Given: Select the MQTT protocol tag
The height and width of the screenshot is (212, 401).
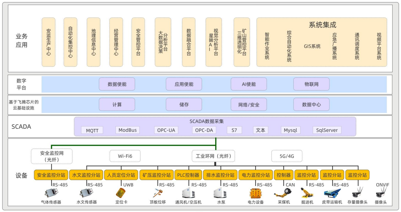Looking at the screenshot, I should pyautogui.click(x=92, y=130).
